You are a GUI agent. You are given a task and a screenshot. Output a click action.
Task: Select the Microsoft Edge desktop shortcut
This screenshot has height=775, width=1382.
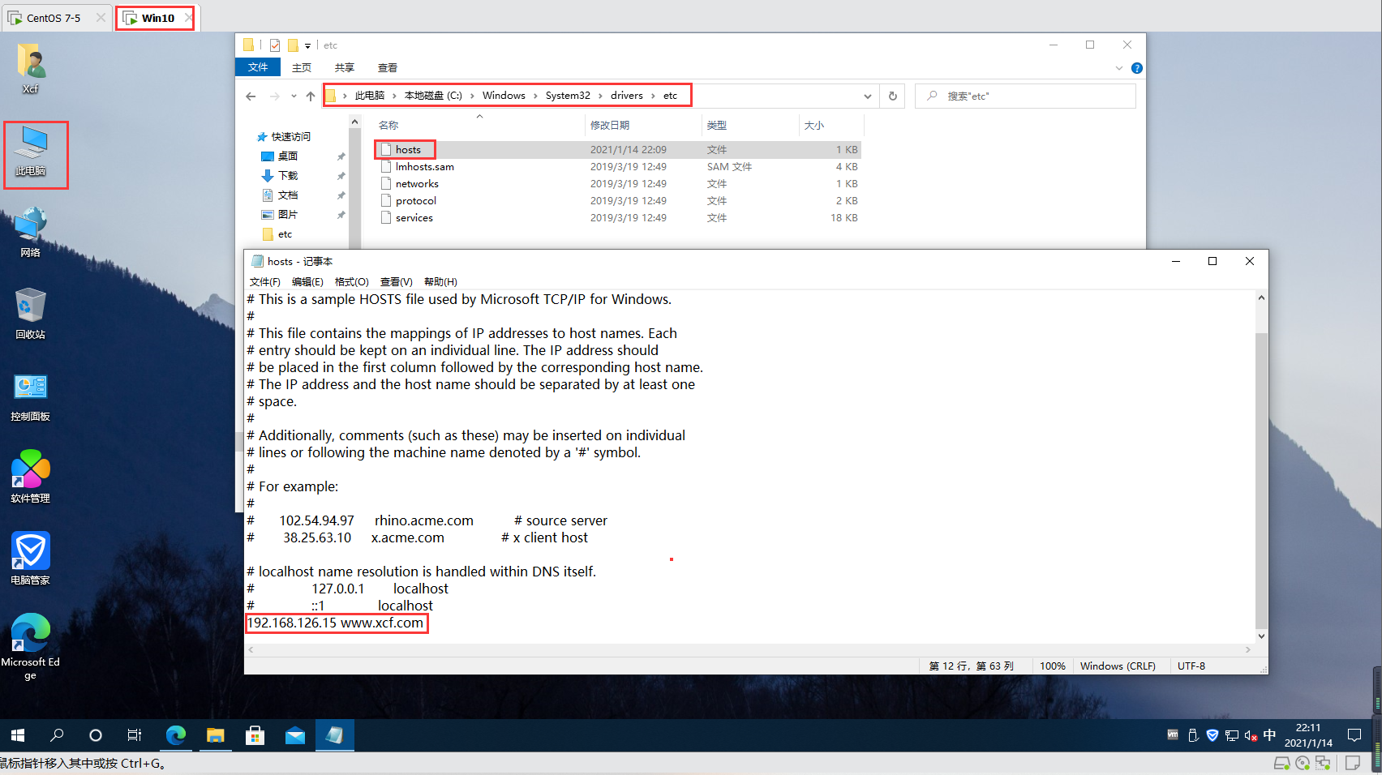(31, 646)
